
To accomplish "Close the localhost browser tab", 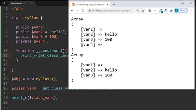I will click(x=107, y=5).
